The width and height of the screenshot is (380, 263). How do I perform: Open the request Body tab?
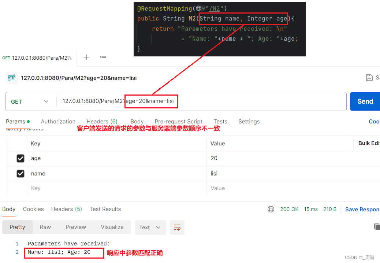(137, 122)
